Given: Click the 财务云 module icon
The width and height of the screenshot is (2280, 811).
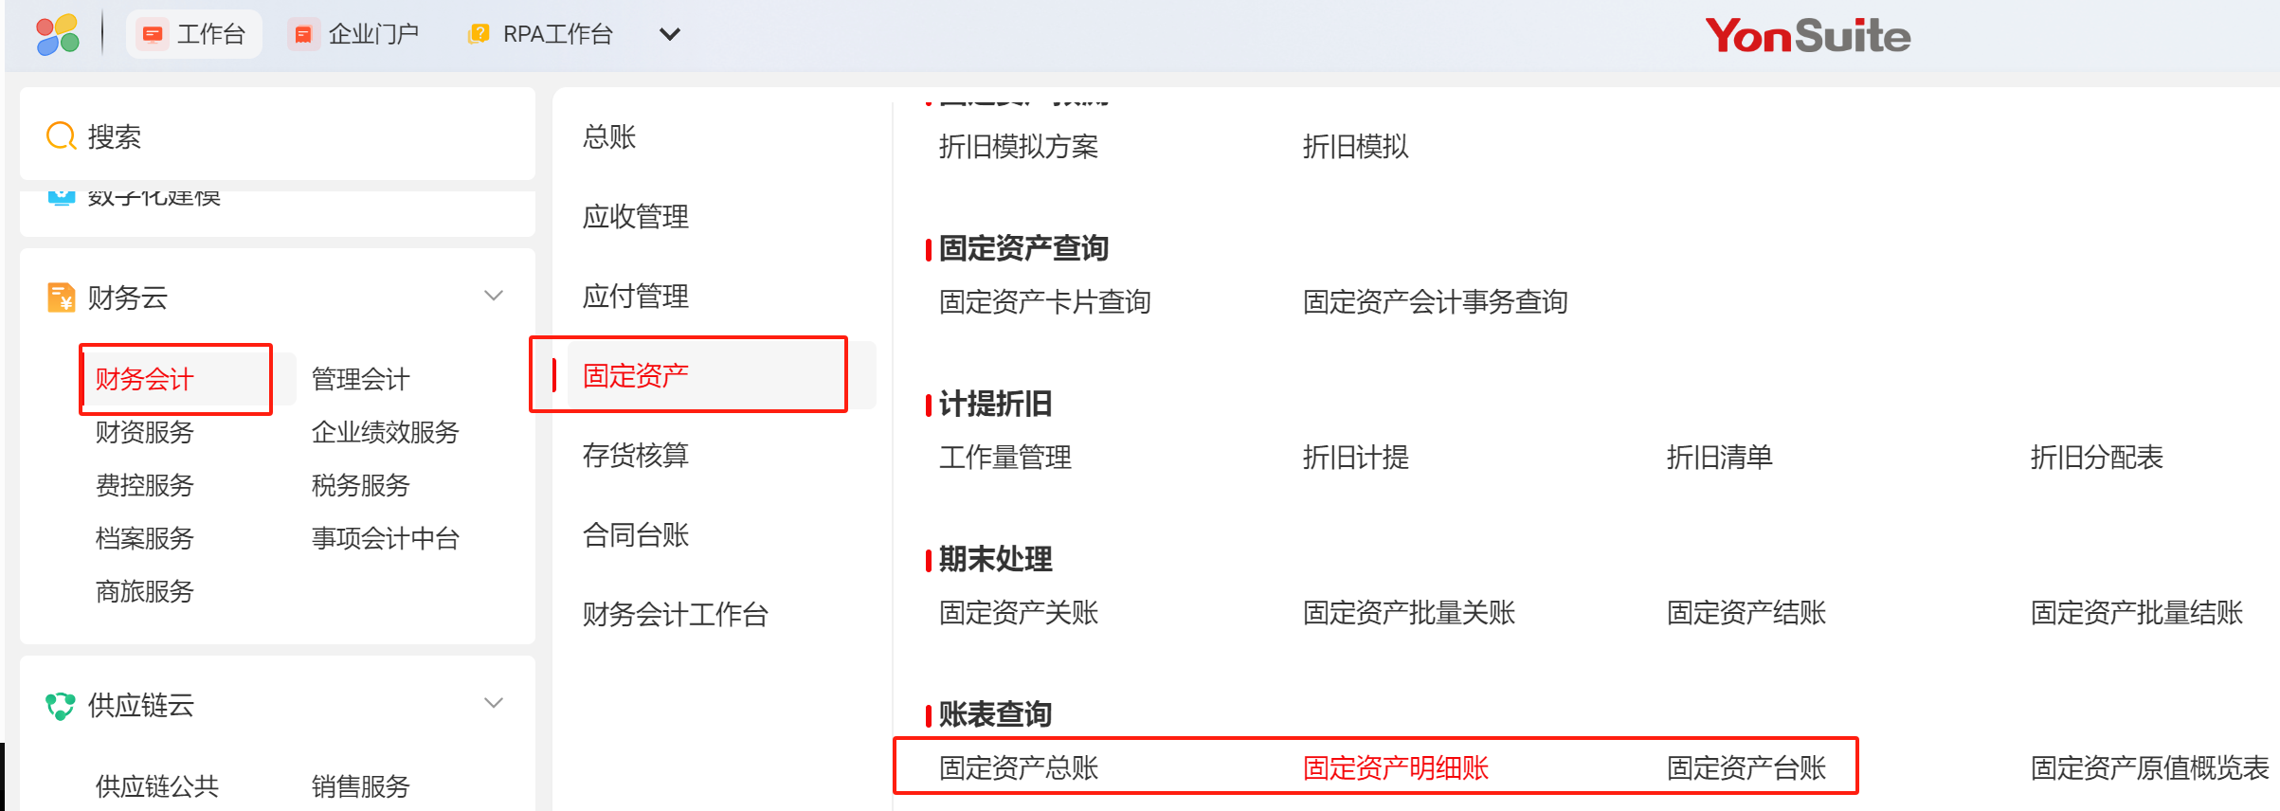Looking at the screenshot, I should pos(62,297).
